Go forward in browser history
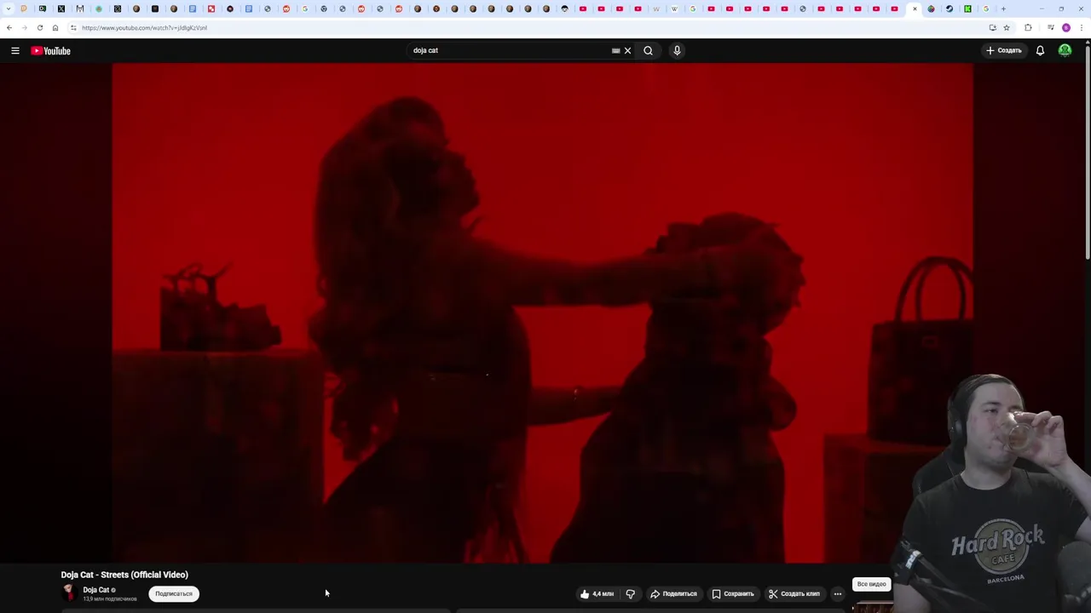This screenshot has height=613, width=1091. (25, 28)
